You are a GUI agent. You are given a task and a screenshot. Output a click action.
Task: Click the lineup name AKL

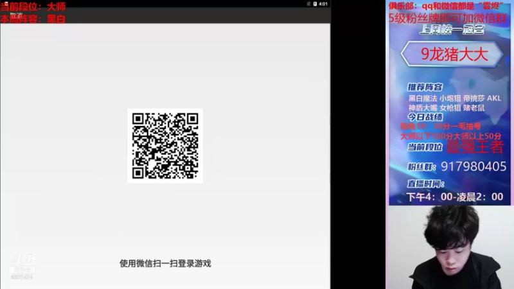(x=494, y=98)
